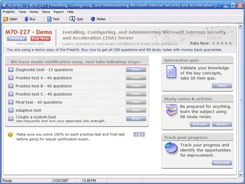Open the PrepKits menu
245x184 pixels.
tap(8, 12)
